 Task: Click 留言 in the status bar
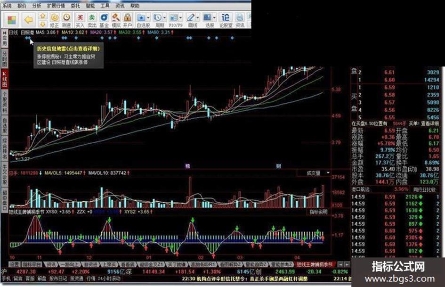pyautogui.click(x=18, y=279)
